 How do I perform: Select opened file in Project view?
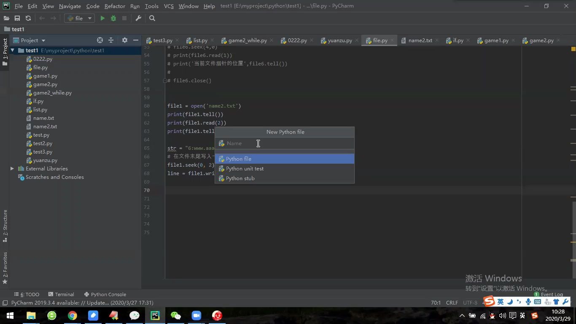[100, 40]
